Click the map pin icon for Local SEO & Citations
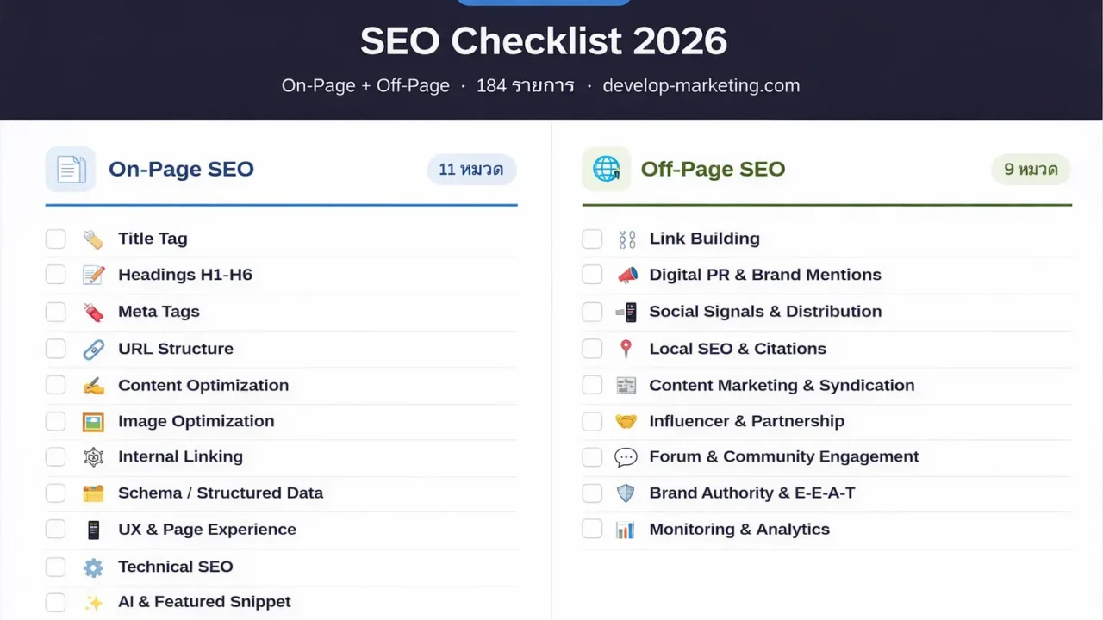The image size is (1103, 620). pyautogui.click(x=626, y=348)
